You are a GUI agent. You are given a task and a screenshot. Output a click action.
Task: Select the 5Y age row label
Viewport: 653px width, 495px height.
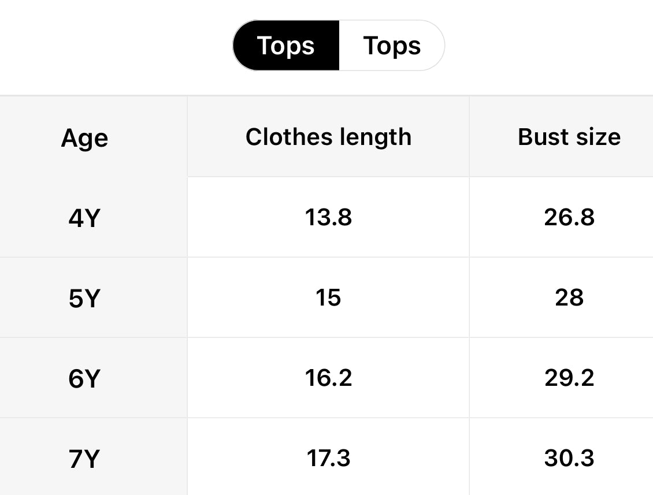pyautogui.click(x=84, y=299)
